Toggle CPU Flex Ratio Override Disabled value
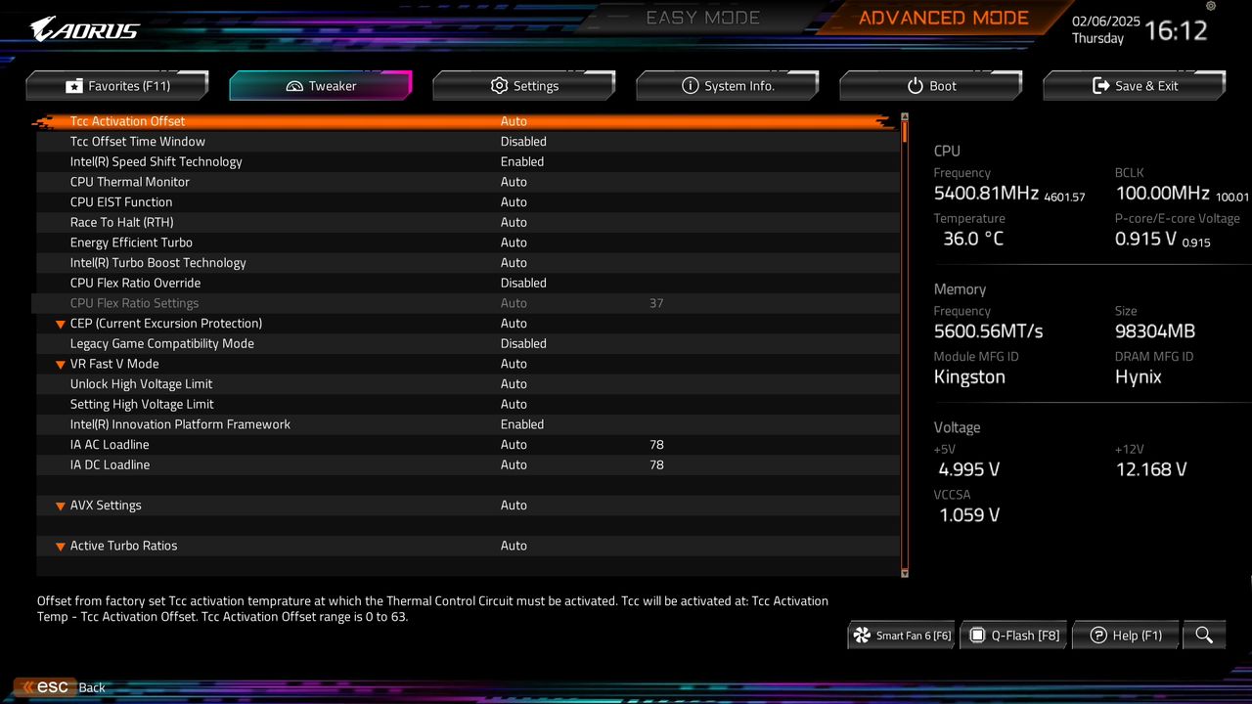The image size is (1252, 704). coord(523,283)
